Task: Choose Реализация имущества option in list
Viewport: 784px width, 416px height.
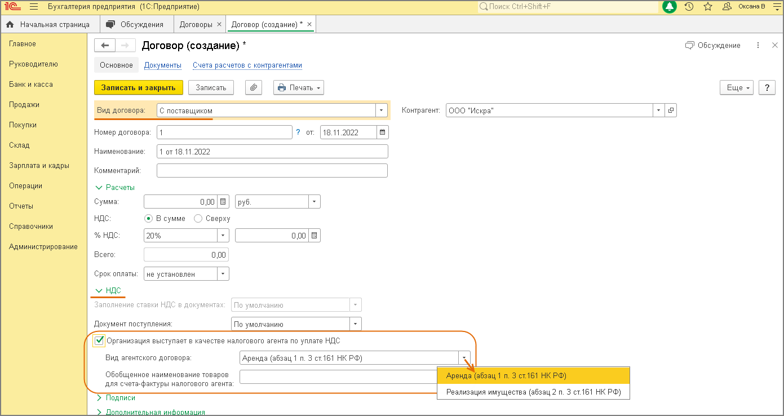Action: 533,392
